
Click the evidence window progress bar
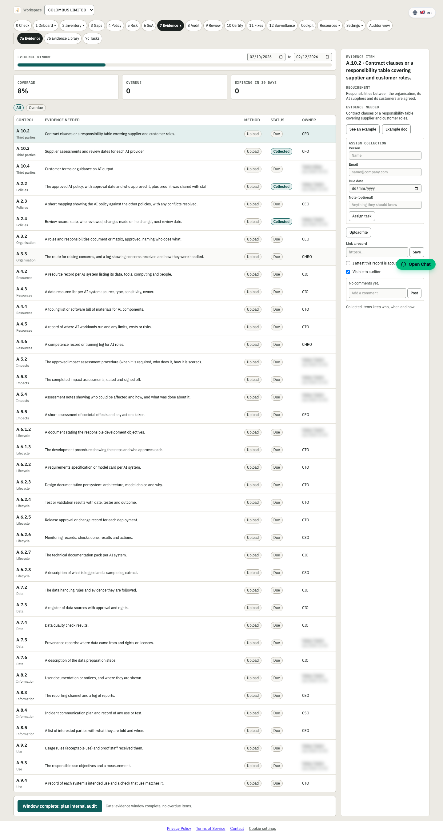click(174, 65)
